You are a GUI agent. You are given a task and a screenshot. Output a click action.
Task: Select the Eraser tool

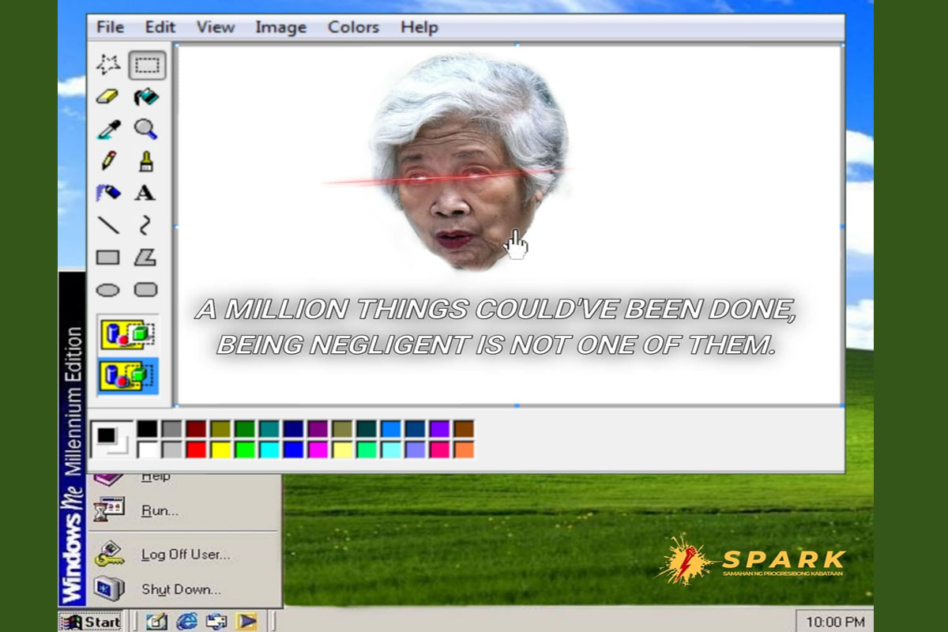click(107, 98)
